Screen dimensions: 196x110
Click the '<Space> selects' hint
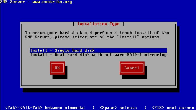[x=118, y=108]
